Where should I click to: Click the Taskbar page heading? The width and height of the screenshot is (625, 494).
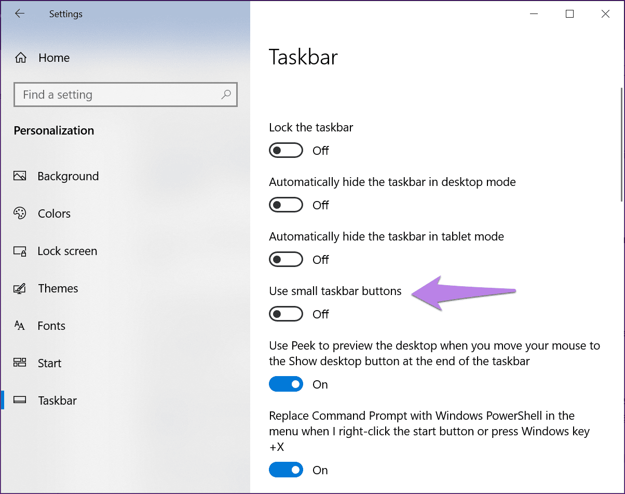tap(303, 57)
